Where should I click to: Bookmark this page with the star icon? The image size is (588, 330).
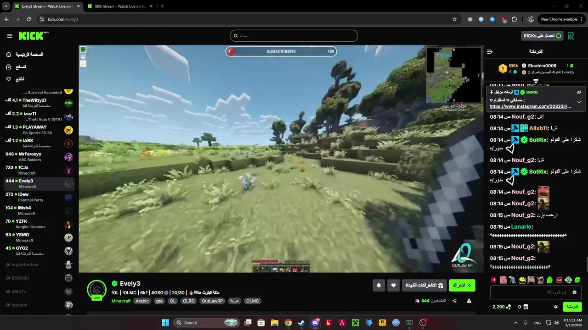coord(455,19)
